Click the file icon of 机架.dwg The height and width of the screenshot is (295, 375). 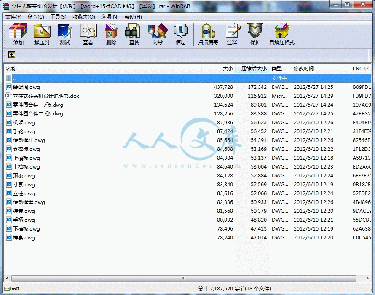9,122
